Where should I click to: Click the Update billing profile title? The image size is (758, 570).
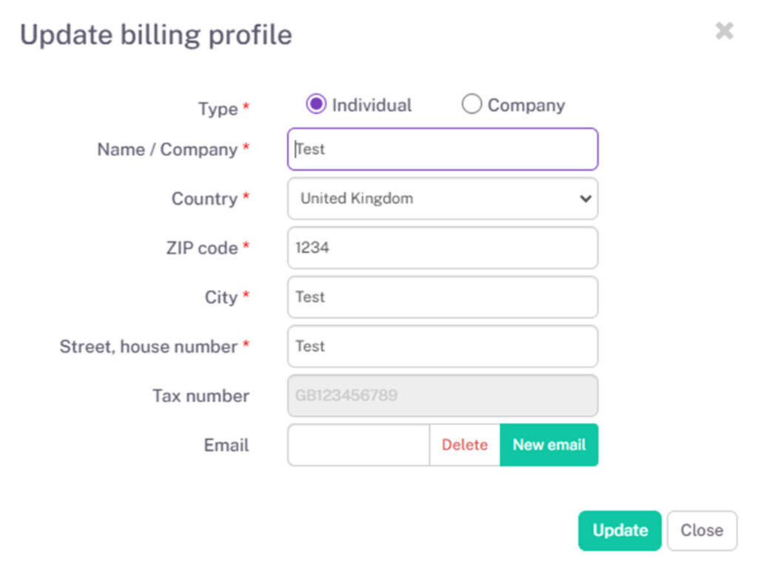pos(156,34)
